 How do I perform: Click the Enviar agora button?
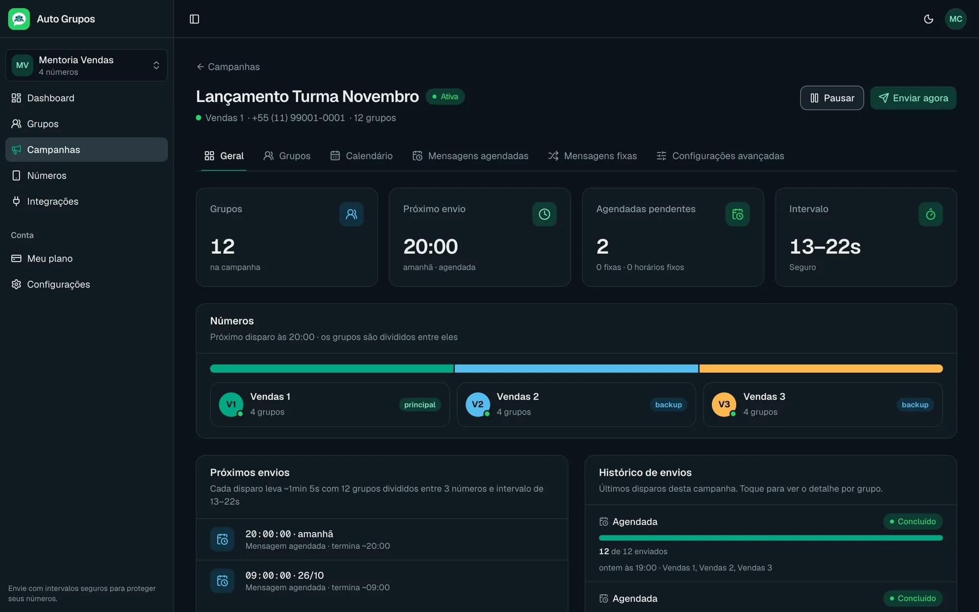pos(913,98)
